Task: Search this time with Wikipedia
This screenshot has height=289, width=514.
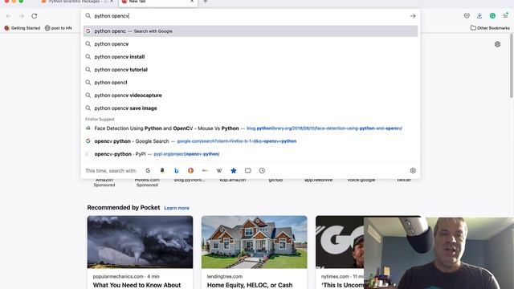Action: 219,171
